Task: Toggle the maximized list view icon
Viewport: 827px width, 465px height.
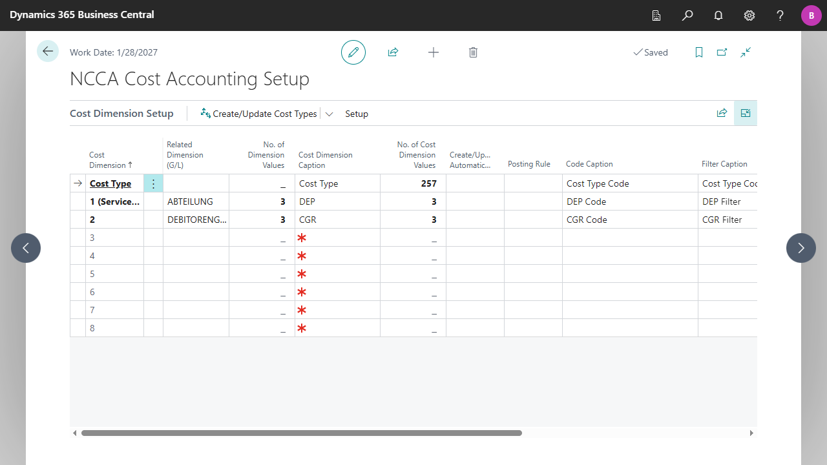Action: pos(746,113)
